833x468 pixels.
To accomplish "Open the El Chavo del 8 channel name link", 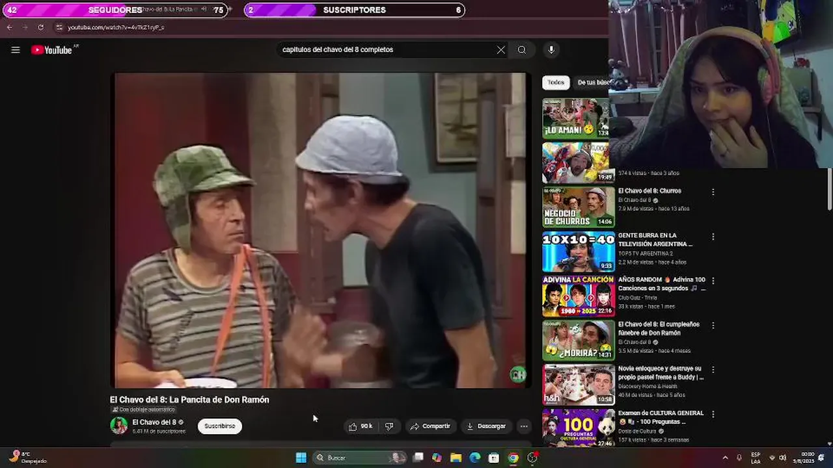I will pos(154,422).
